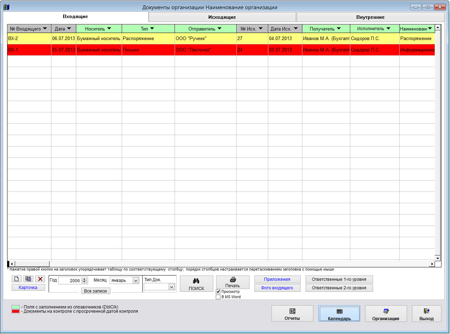Click the Печать printer button
Viewport: 450px width, 334px height.
tap(232, 282)
